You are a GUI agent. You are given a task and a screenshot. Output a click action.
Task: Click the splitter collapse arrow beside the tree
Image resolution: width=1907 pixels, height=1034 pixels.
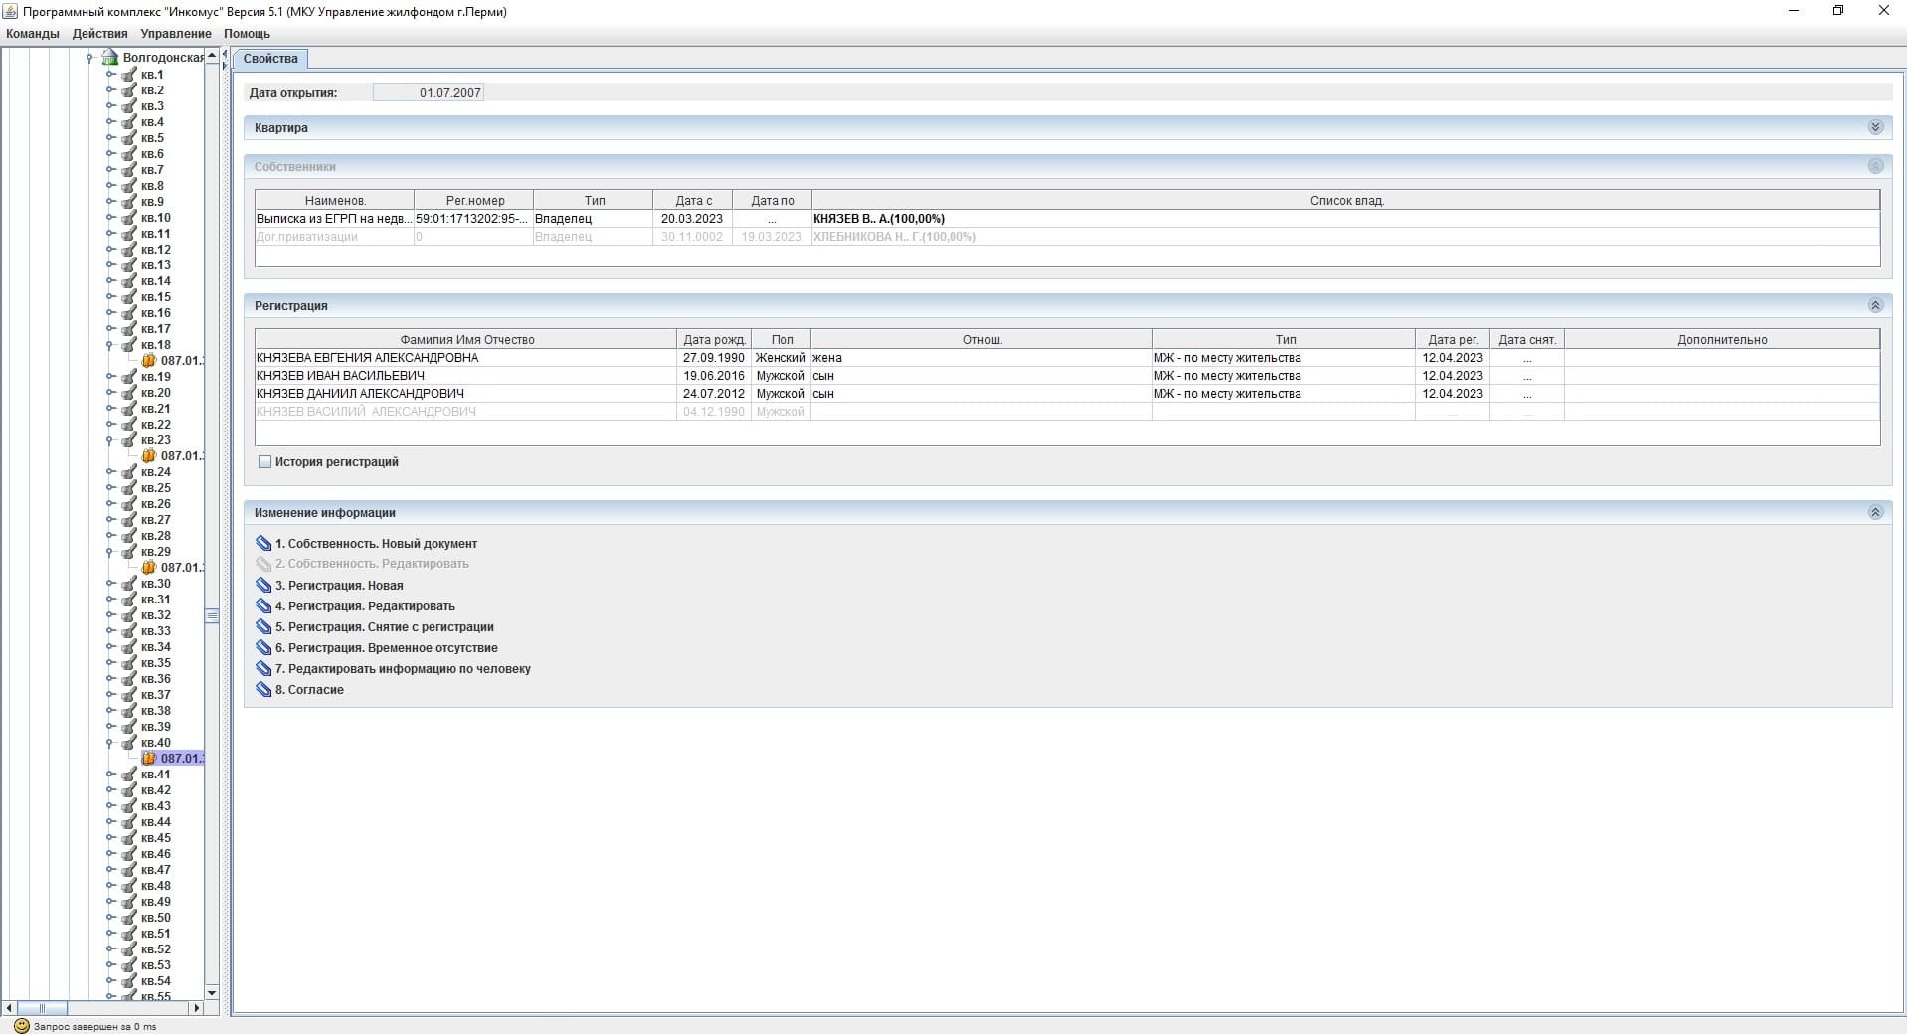pos(225,54)
